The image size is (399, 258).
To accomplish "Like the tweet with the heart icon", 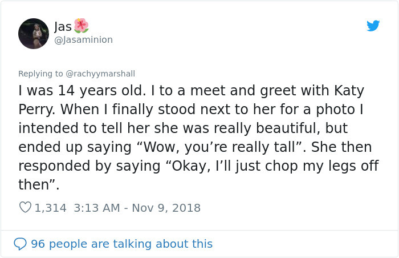I will click(x=25, y=208).
